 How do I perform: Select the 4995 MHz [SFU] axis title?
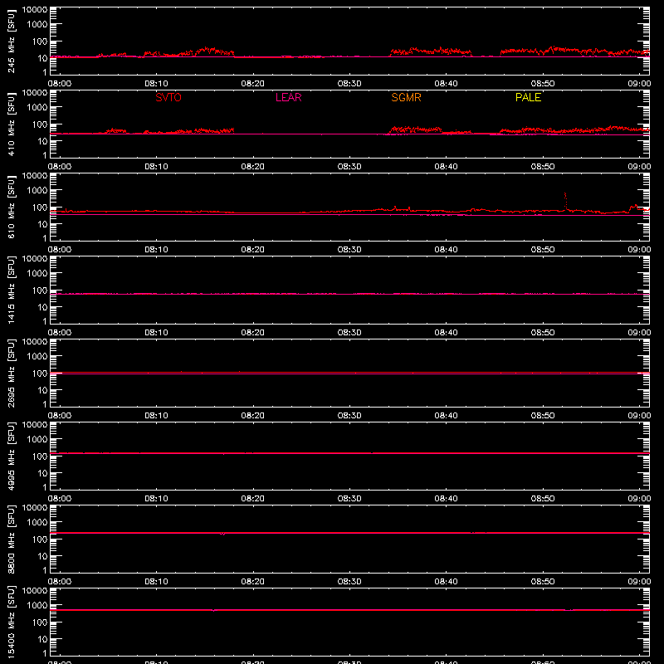(x=11, y=456)
